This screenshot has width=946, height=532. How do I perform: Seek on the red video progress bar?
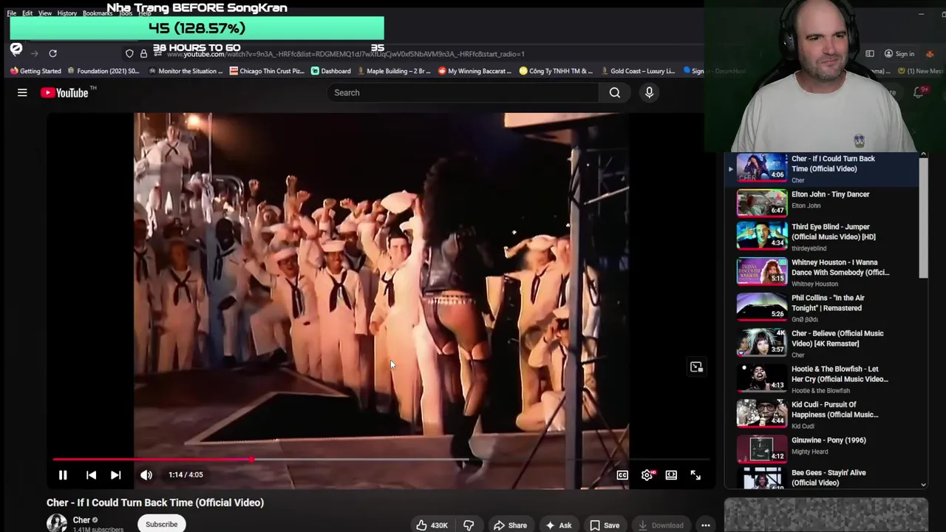tap(382, 460)
